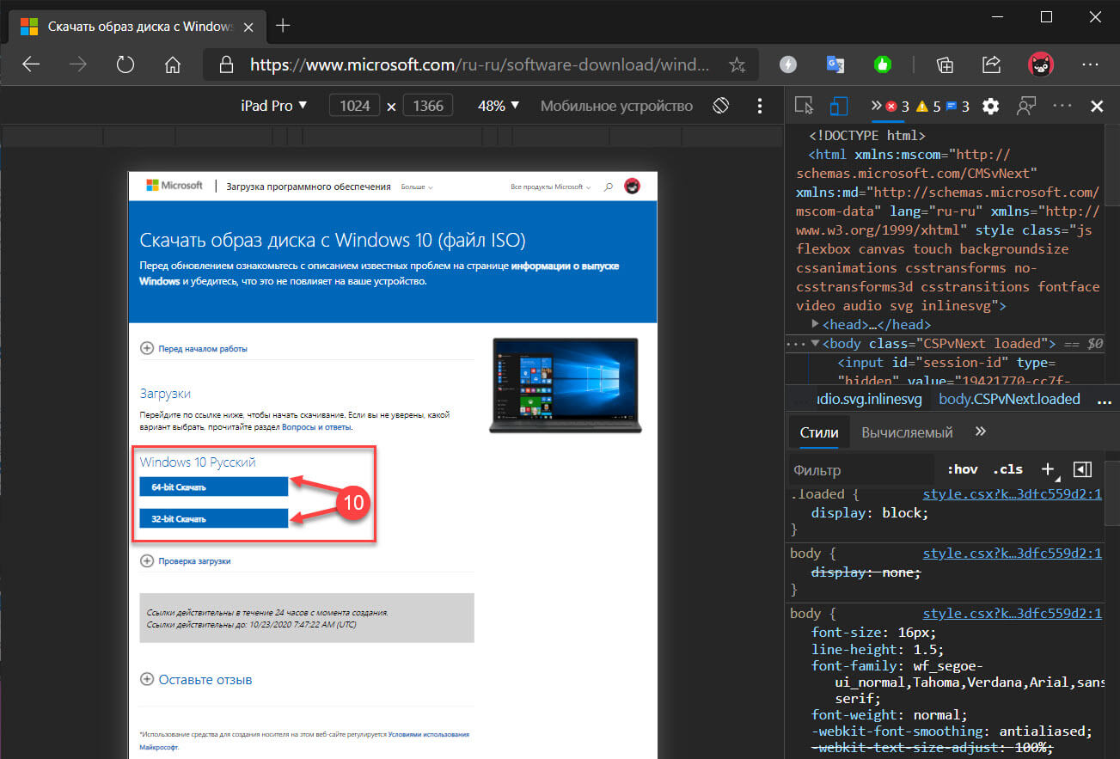The height and width of the screenshot is (759, 1120).
Task: Open the Все продукты Microsoft dropdown
Action: [550, 187]
